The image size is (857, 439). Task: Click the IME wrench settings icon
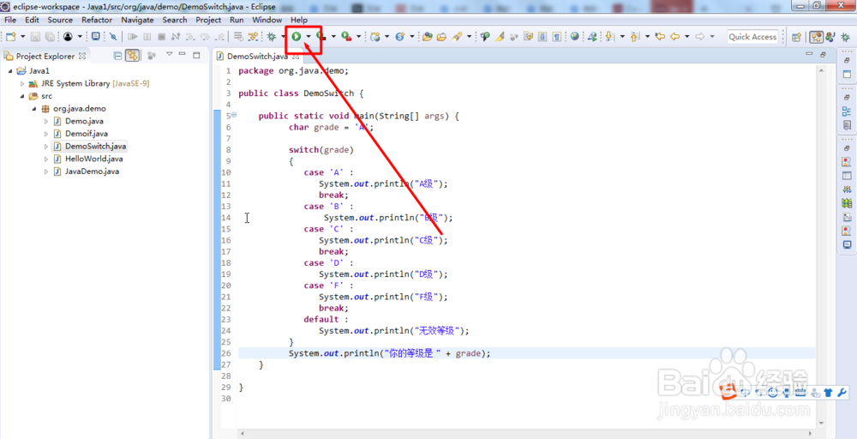[842, 393]
